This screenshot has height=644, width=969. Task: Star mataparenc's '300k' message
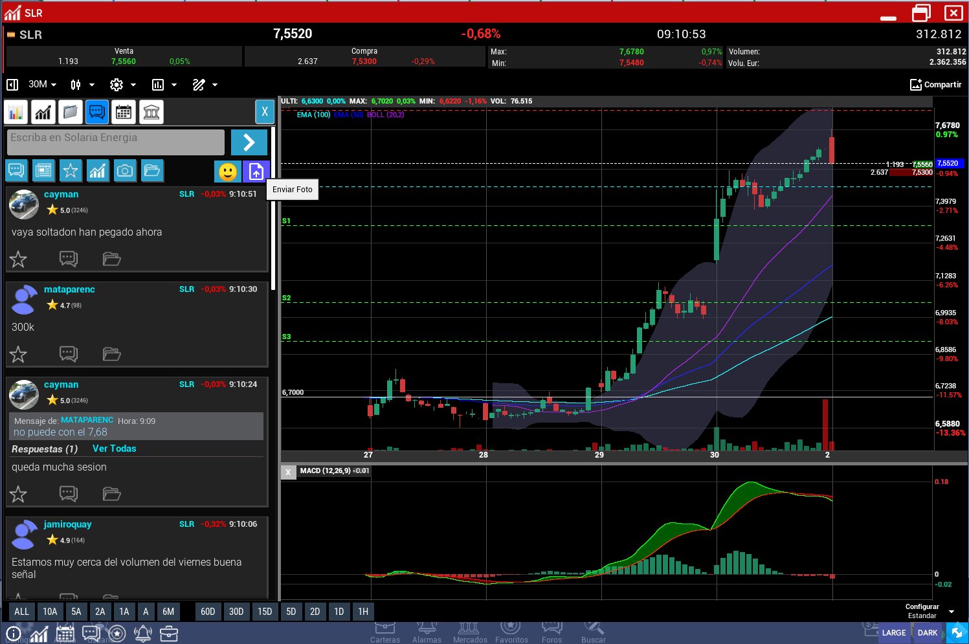click(18, 355)
